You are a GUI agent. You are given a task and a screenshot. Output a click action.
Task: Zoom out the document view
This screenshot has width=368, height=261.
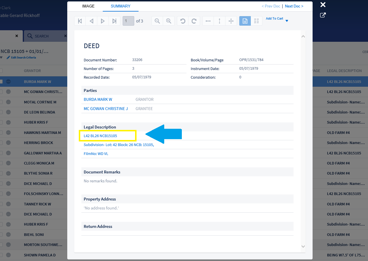pos(157,21)
